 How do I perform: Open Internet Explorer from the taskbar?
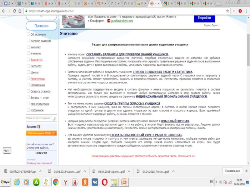pyautogui.click(x=17, y=181)
